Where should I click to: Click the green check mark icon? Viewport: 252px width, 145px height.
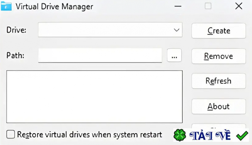pos(242,136)
